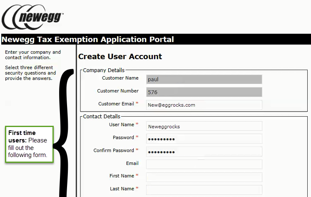Click the Last Name label
The image size is (311, 197).
[122, 189]
